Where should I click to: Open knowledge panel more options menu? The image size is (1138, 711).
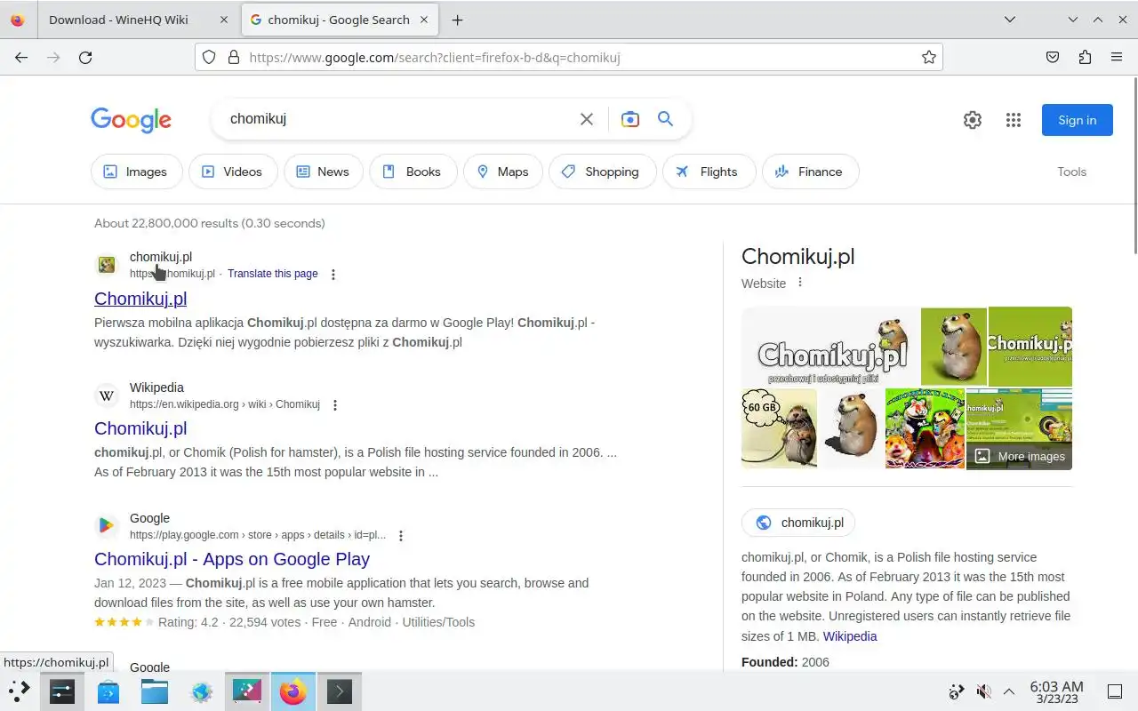pyautogui.click(x=800, y=283)
